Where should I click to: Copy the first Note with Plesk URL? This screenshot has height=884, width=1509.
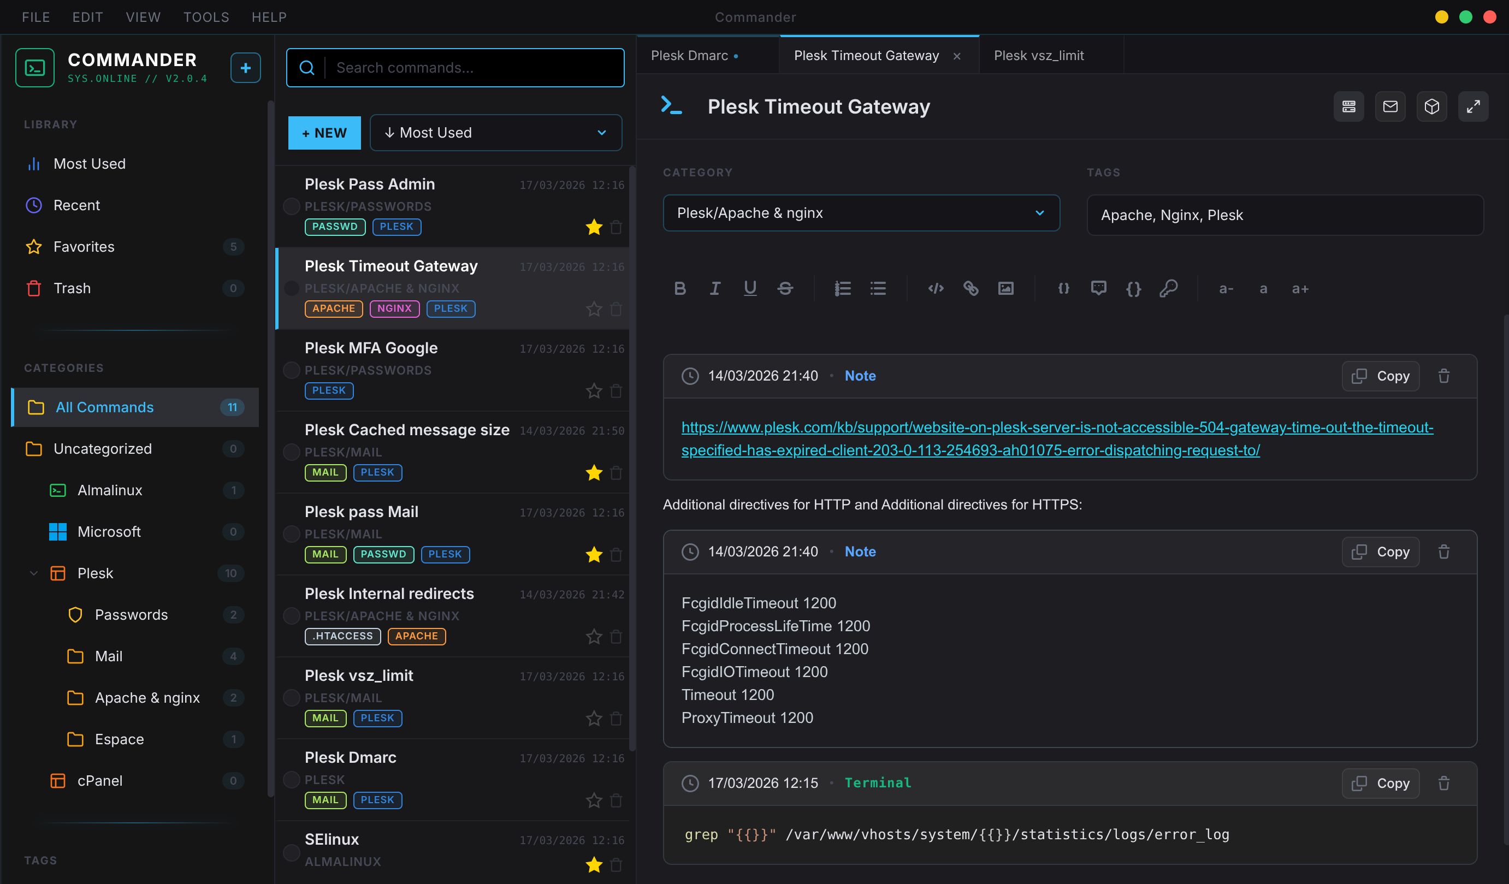coord(1380,376)
